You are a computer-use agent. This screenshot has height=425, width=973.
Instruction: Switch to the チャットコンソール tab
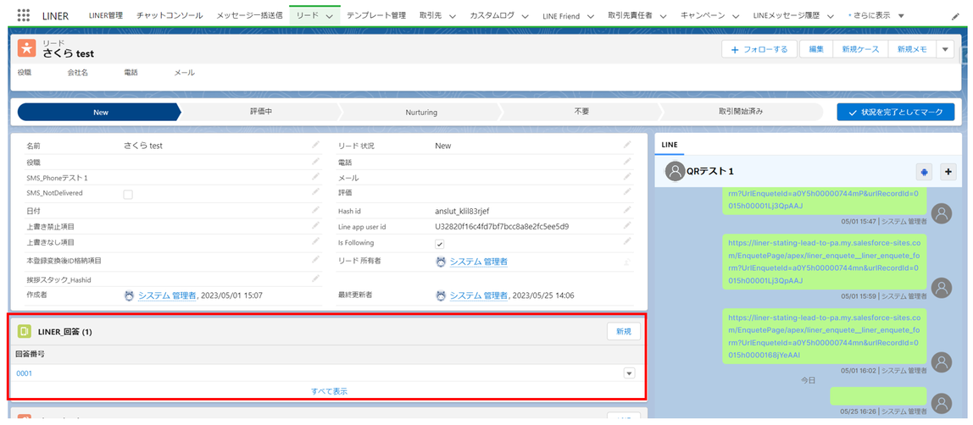coord(170,16)
